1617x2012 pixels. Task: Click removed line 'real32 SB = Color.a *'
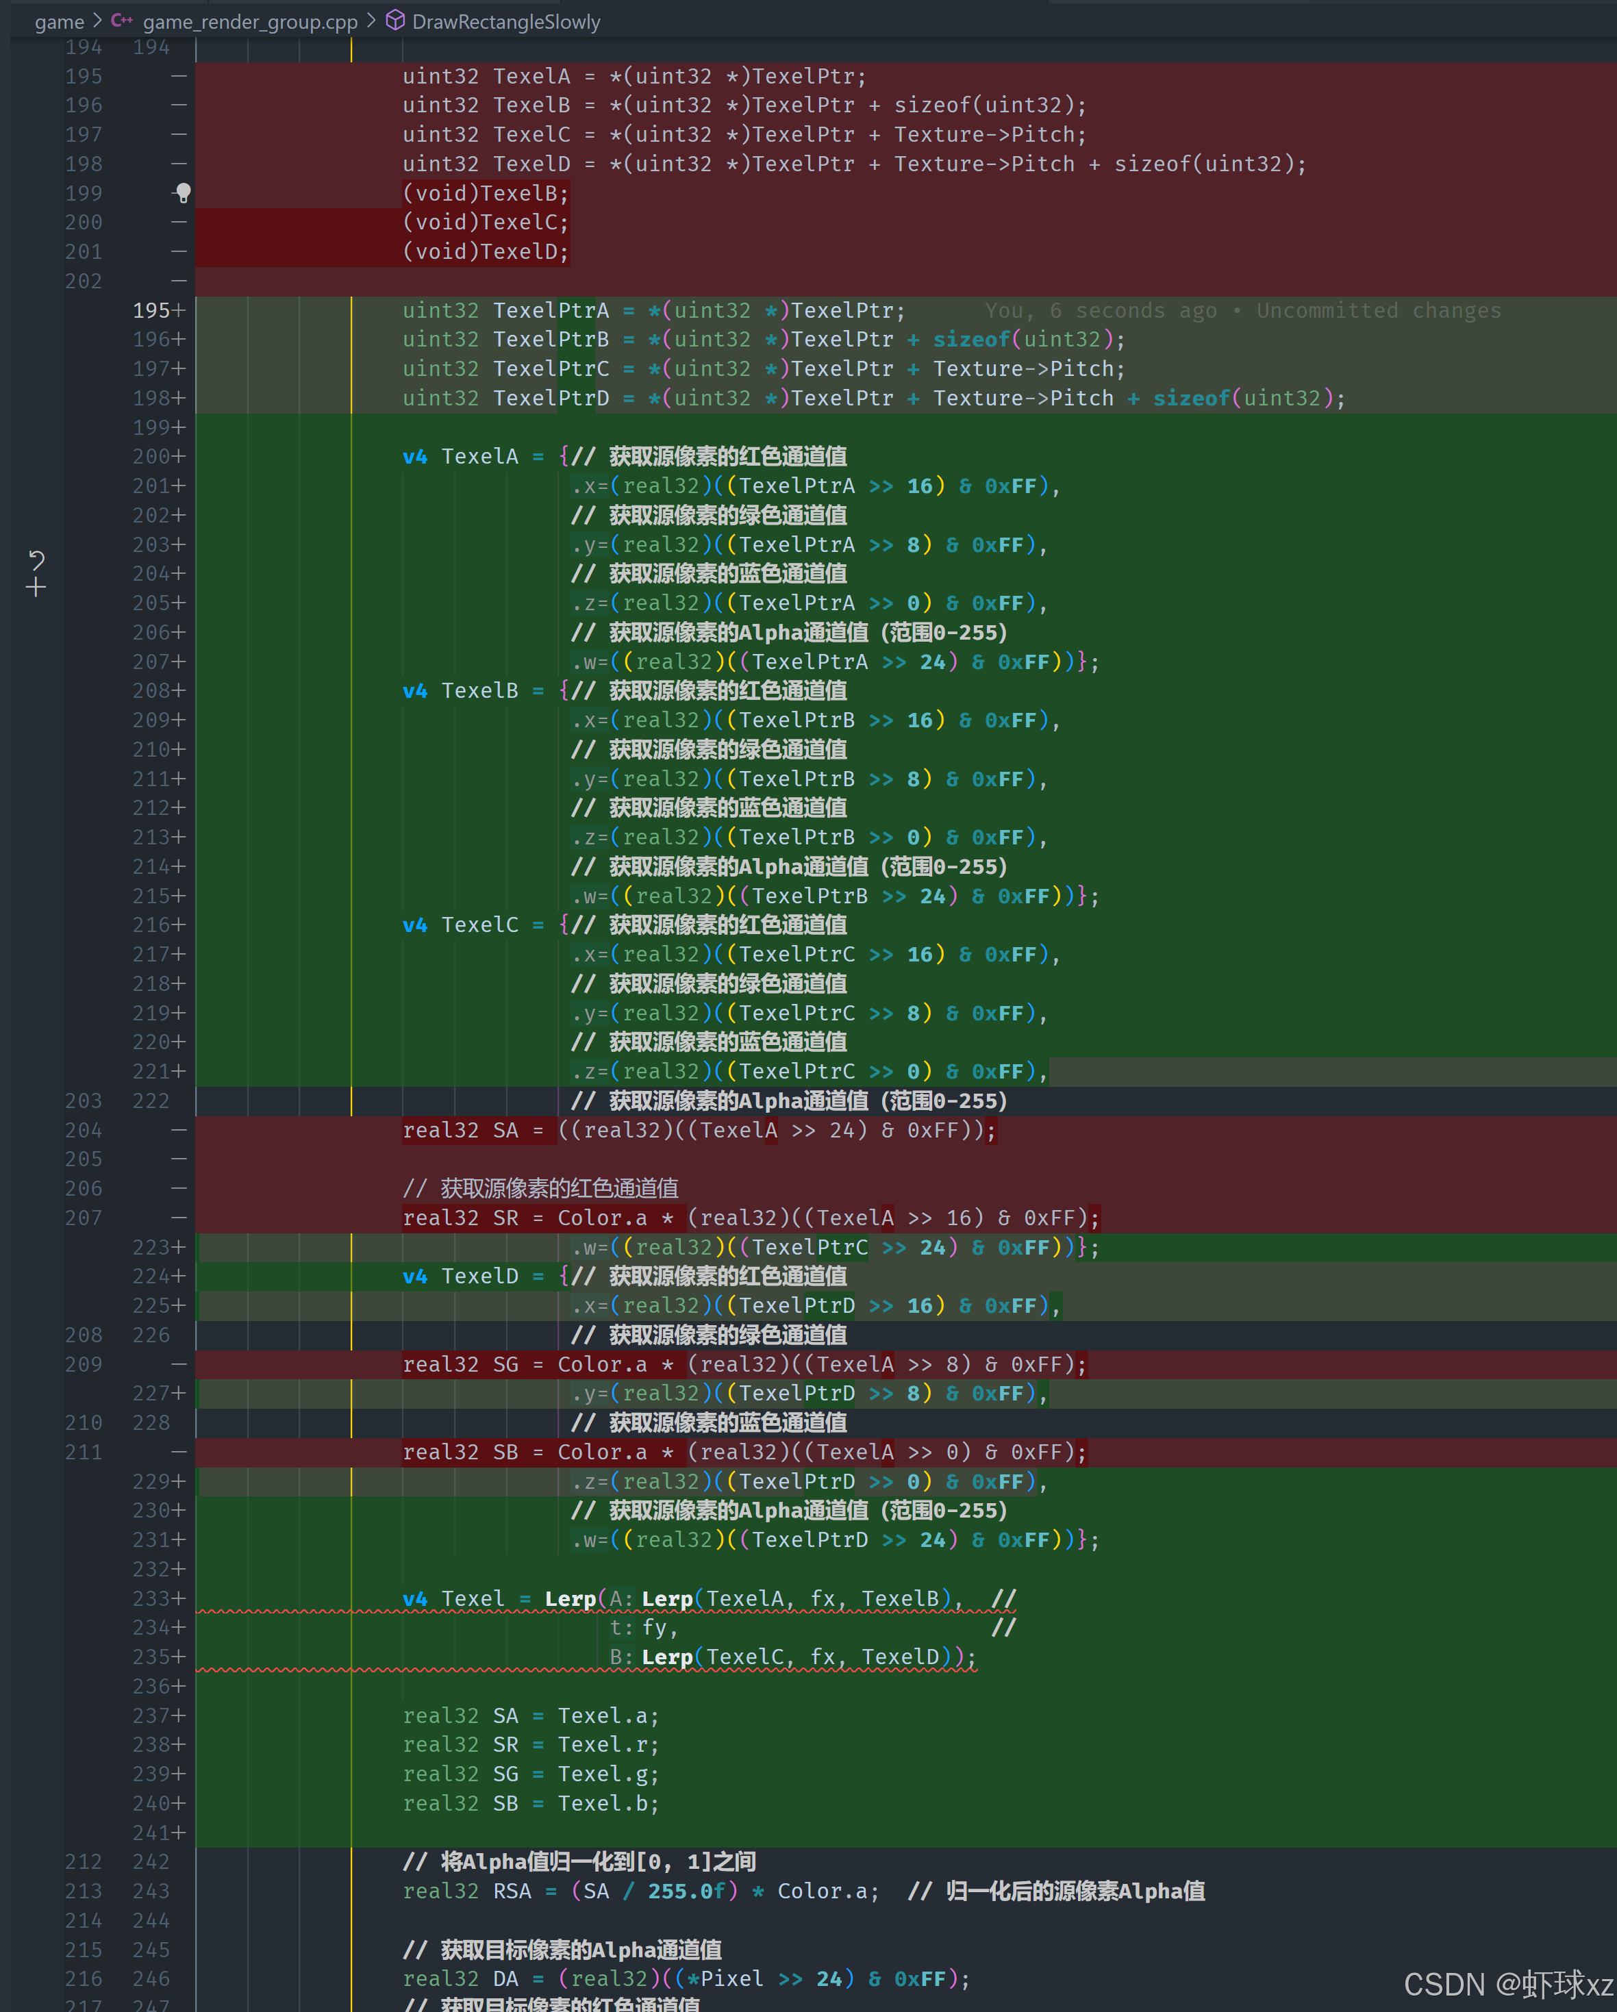click(x=744, y=1452)
